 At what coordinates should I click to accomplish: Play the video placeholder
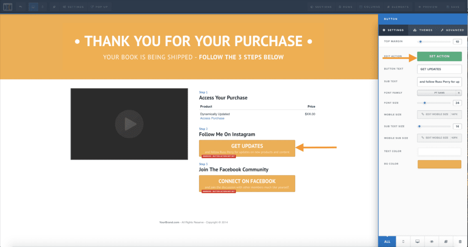(x=129, y=124)
